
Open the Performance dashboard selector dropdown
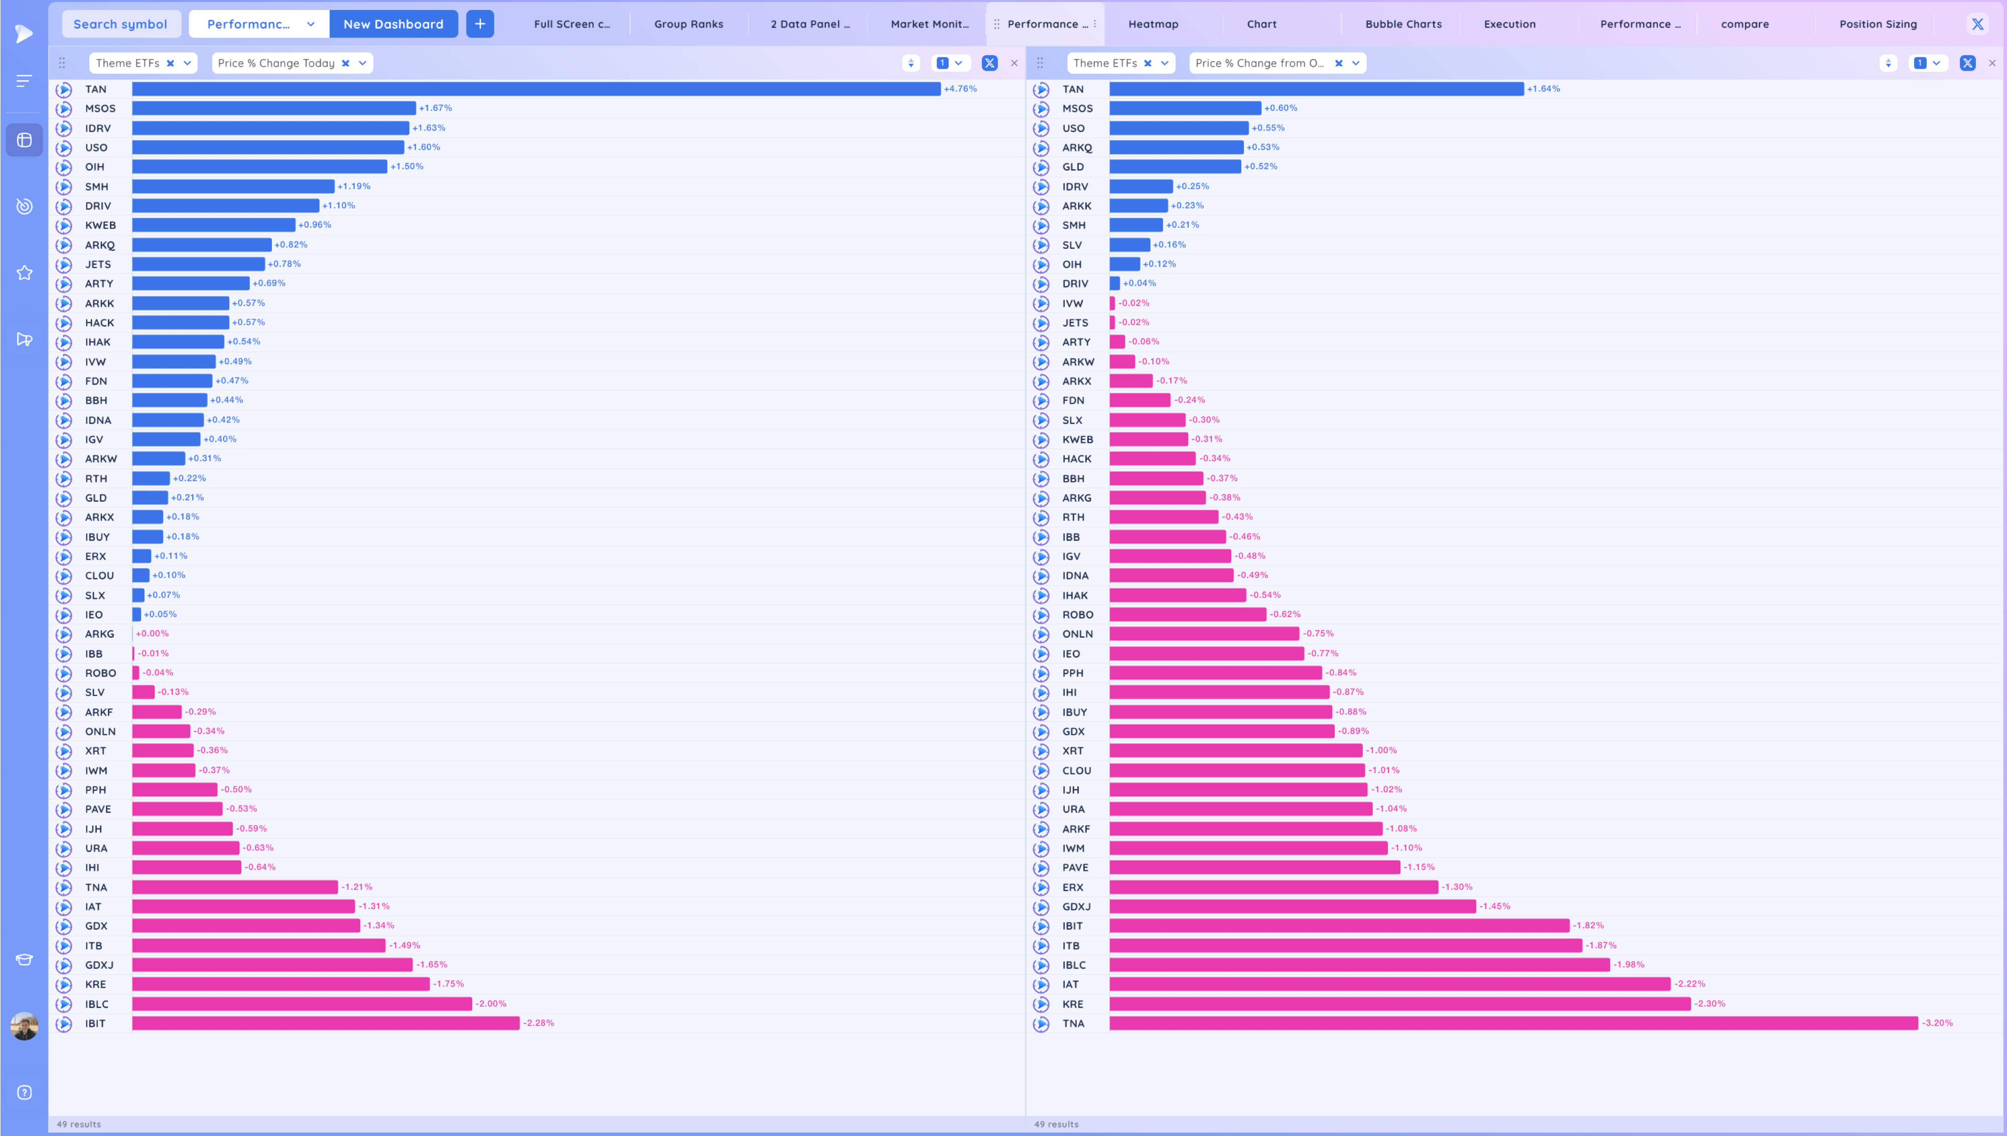coord(258,24)
